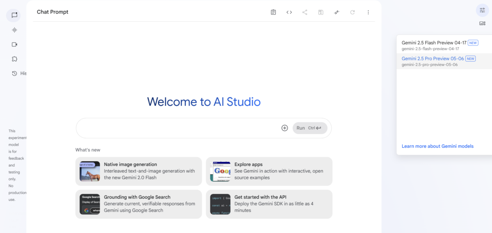Click the Run button

click(x=310, y=128)
